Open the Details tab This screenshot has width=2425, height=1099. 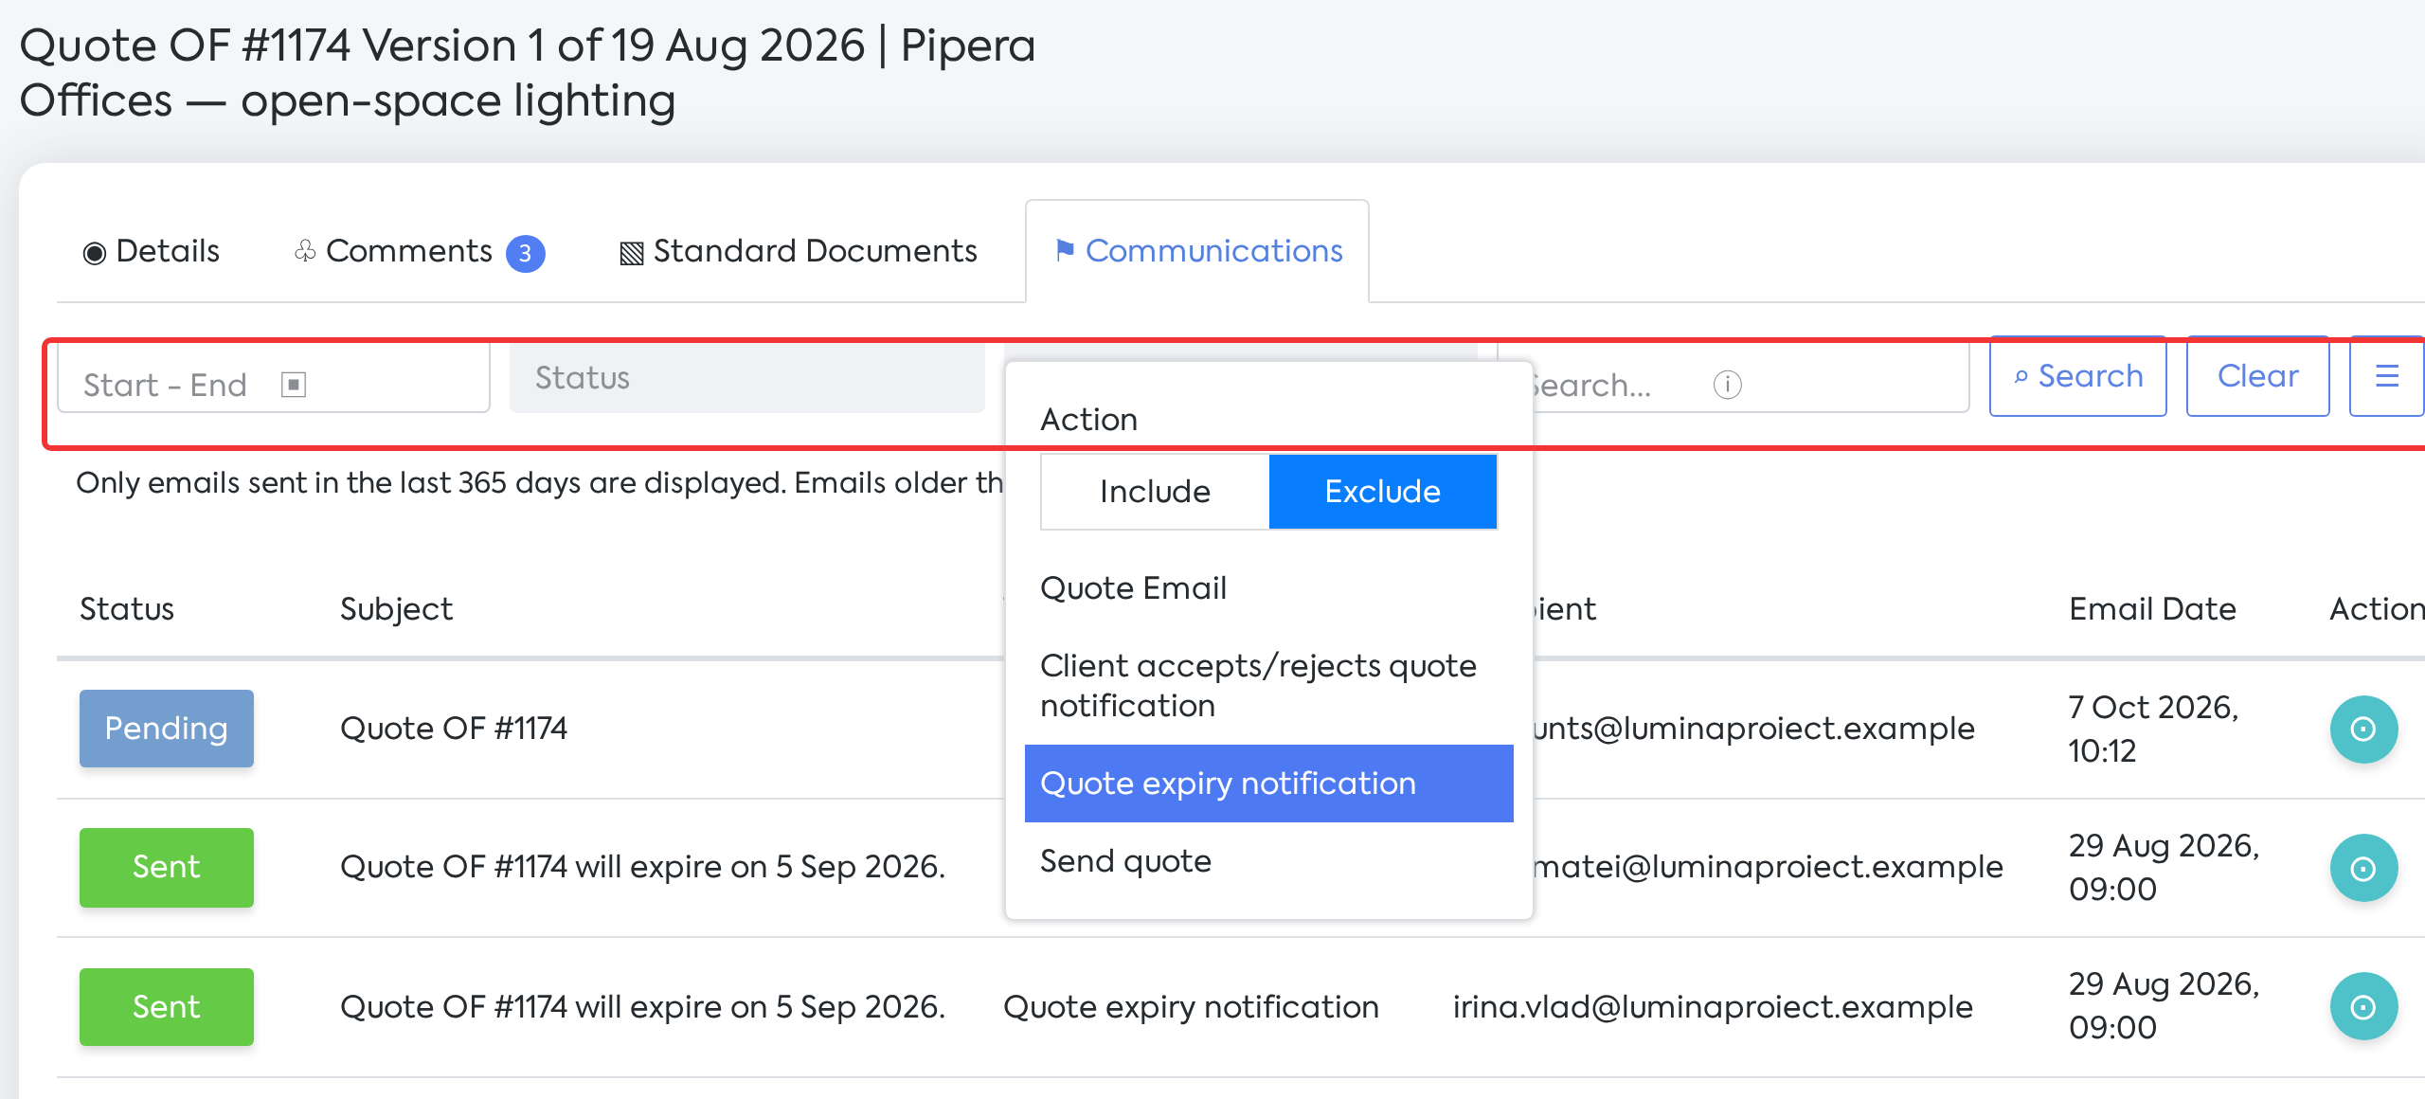[x=152, y=251]
